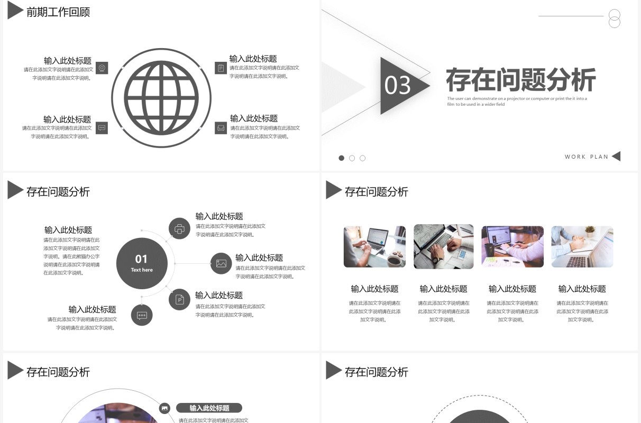Click the 存在问题分析 title above the pill-shaped label
This screenshot has width=641, height=423.
(58, 372)
